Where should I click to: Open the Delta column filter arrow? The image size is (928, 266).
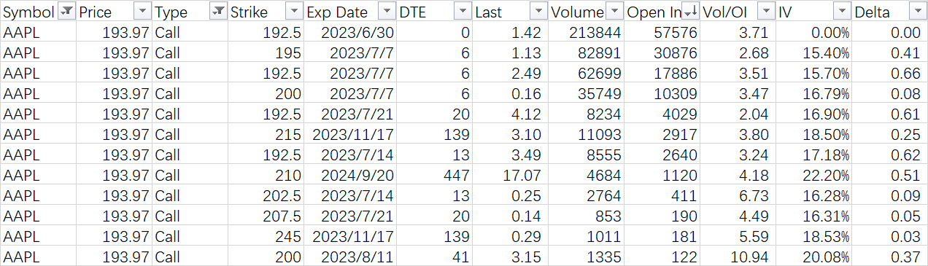click(x=917, y=12)
